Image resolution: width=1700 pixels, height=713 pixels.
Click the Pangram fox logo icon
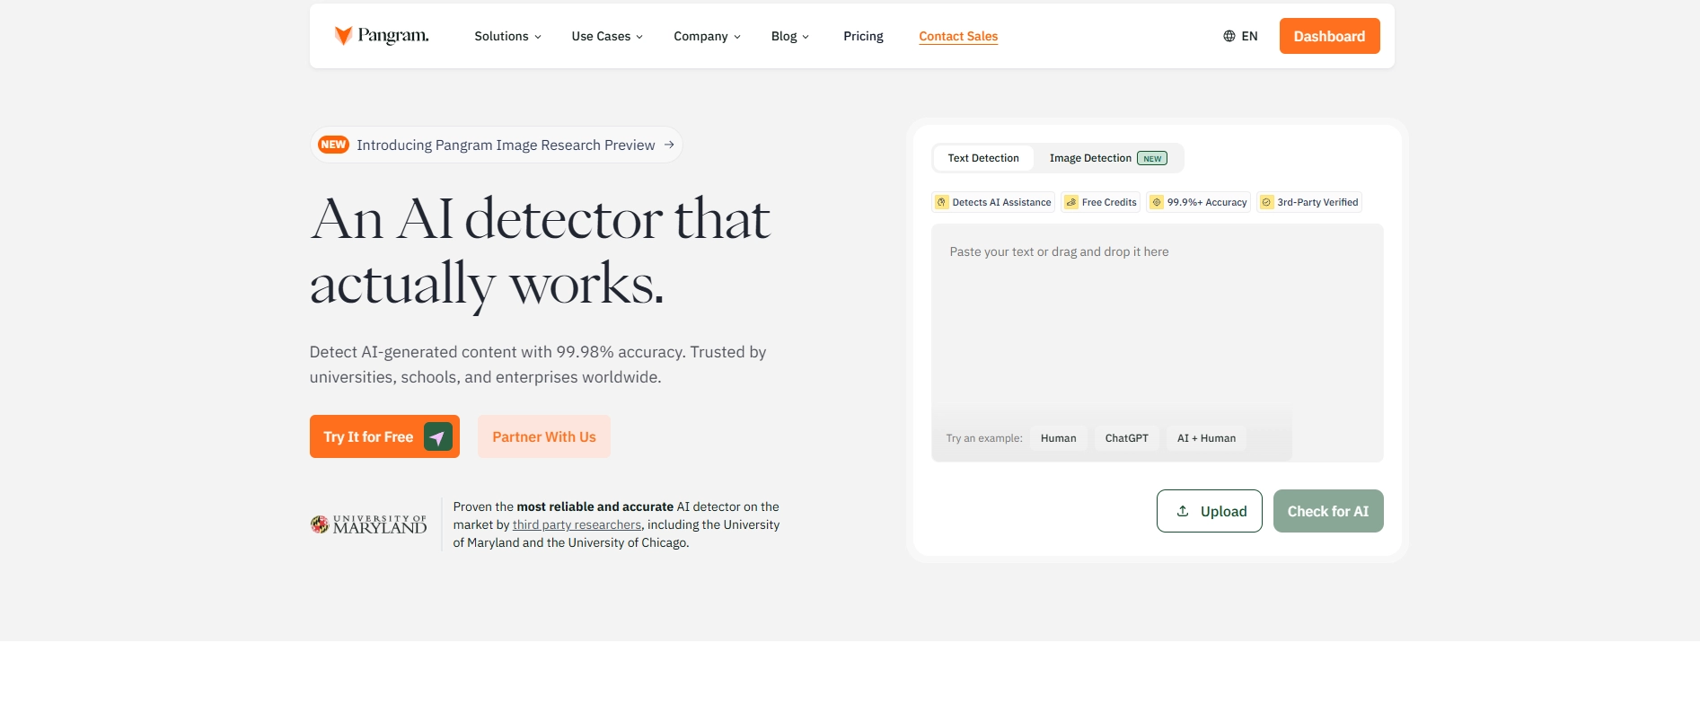tap(343, 36)
